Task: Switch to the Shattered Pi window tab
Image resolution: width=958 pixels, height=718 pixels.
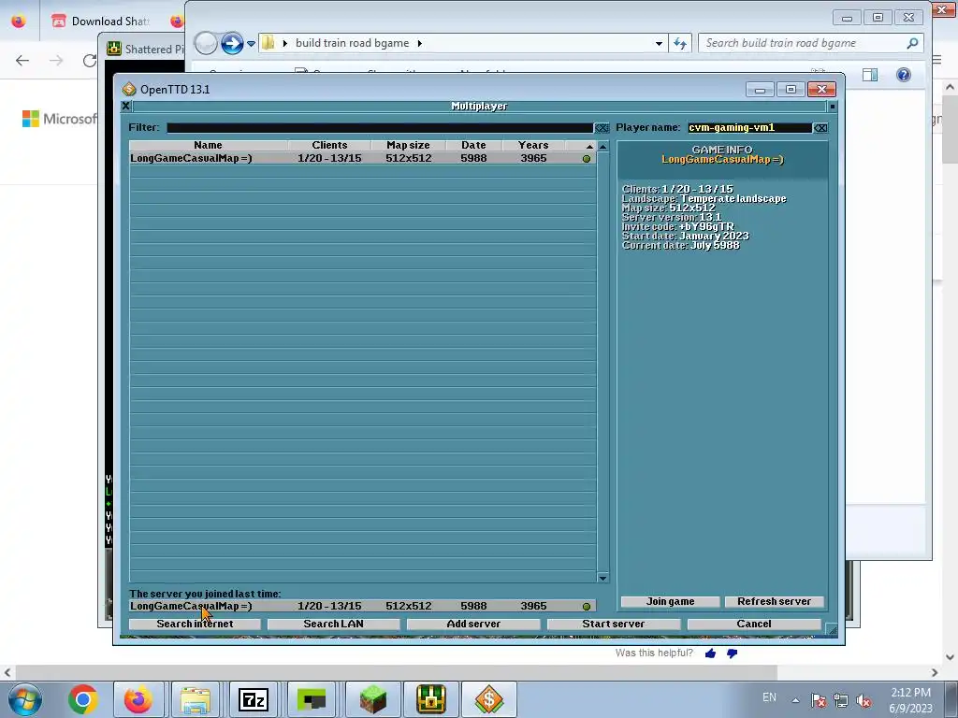Action: (x=145, y=50)
